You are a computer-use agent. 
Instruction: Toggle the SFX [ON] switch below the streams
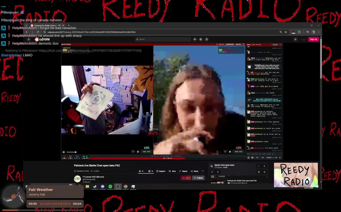click(x=70, y=157)
